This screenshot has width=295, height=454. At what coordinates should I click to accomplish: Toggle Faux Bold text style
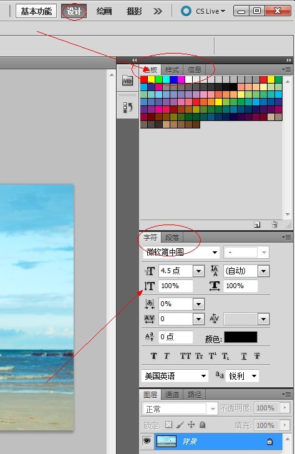[x=153, y=356]
